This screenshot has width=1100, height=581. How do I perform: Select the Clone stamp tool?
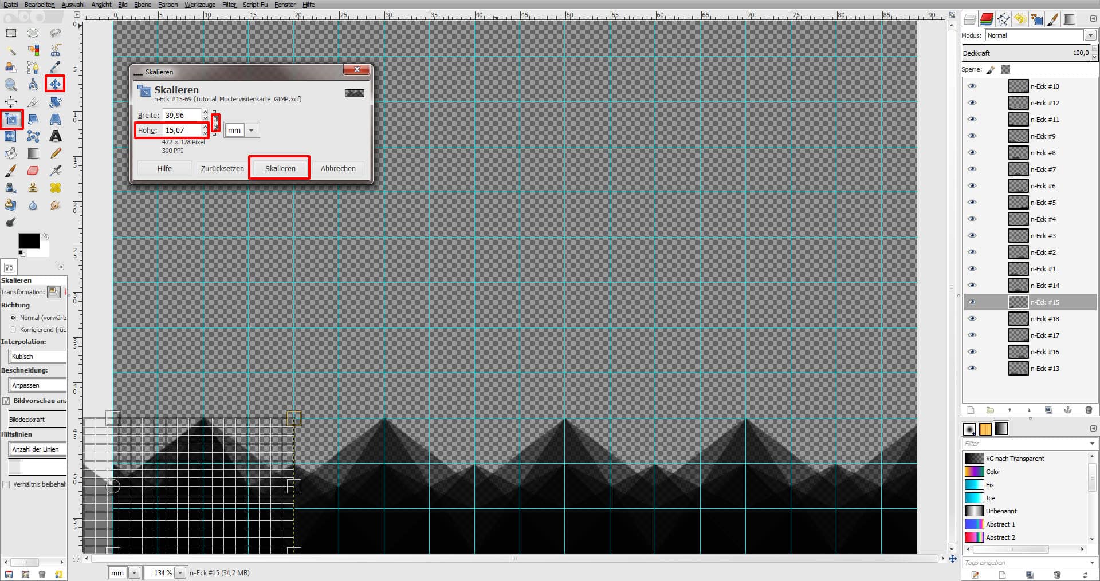click(x=33, y=188)
